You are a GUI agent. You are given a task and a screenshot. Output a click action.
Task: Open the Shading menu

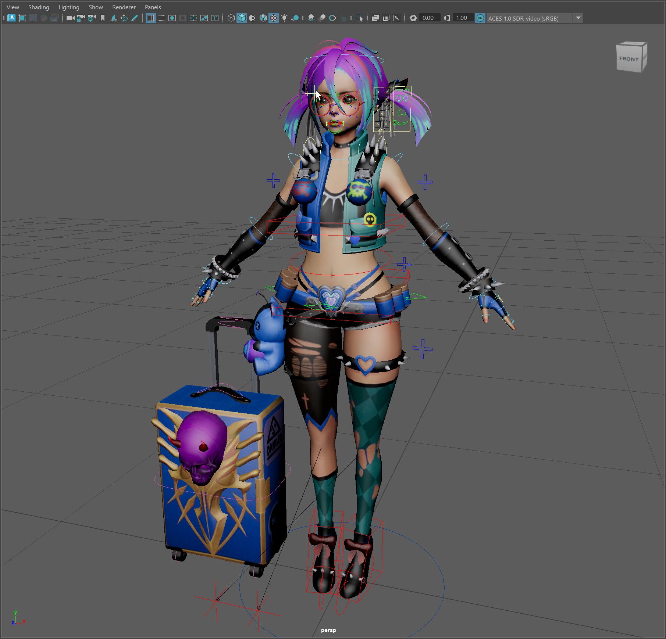(x=39, y=7)
